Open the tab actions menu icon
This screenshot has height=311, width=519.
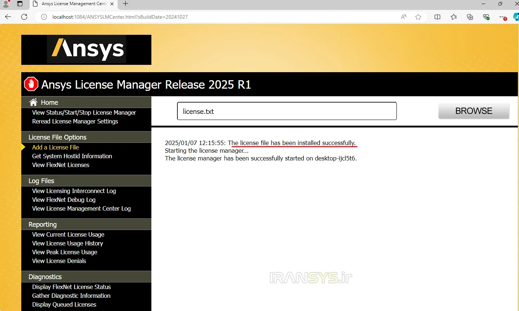coord(20,4)
